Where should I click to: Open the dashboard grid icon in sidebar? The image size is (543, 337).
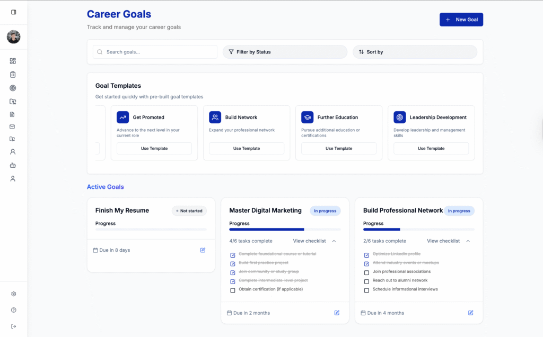coord(13,61)
